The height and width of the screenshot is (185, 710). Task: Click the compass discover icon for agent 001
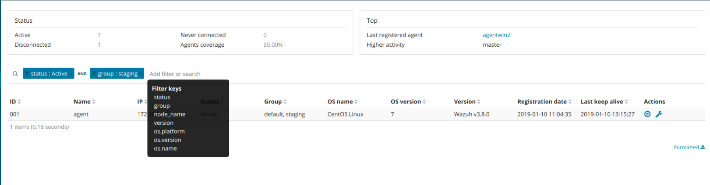click(x=647, y=114)
